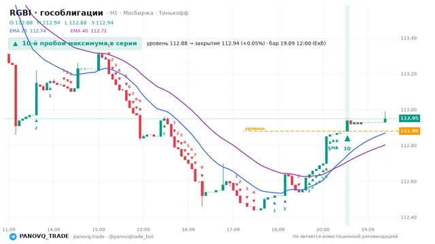Click the "EMA 40 112.71" legend entry

88,31
